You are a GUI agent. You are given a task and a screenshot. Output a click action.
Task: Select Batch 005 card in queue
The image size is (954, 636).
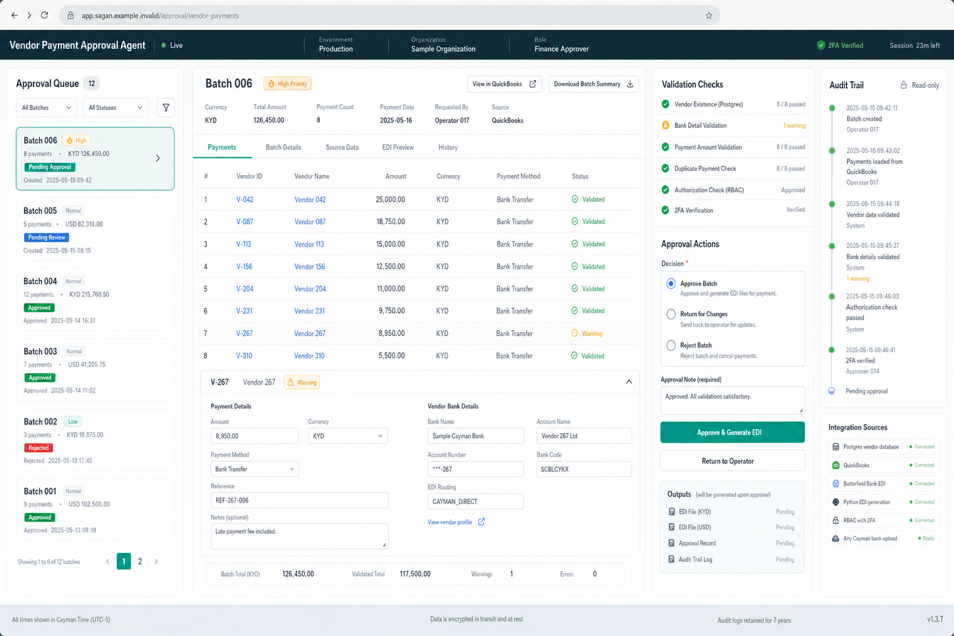click(95, 230)
